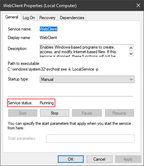Click the description scroll up arrow

[131, 48]
